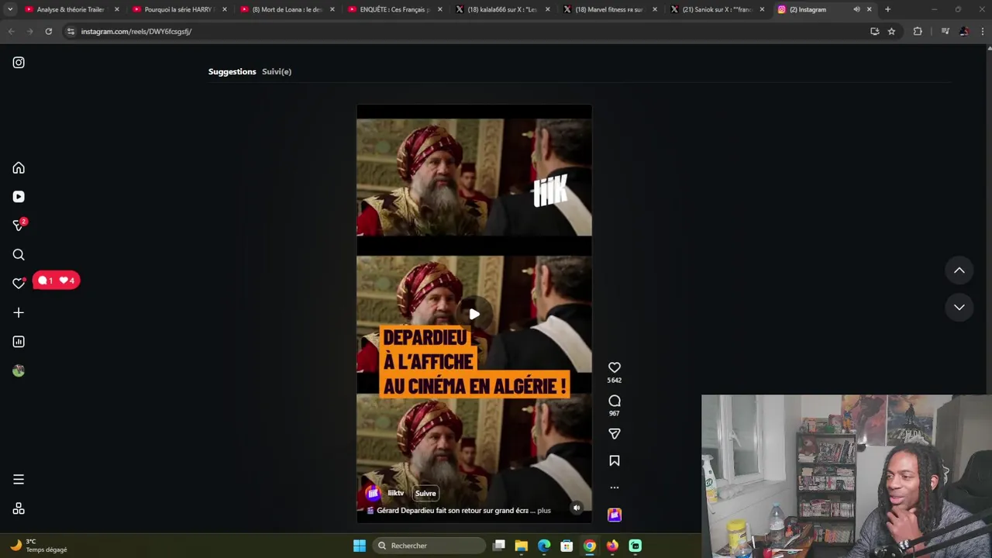
Task: Open profile via sidebar avatar
Action: click(x=19, y=371)
